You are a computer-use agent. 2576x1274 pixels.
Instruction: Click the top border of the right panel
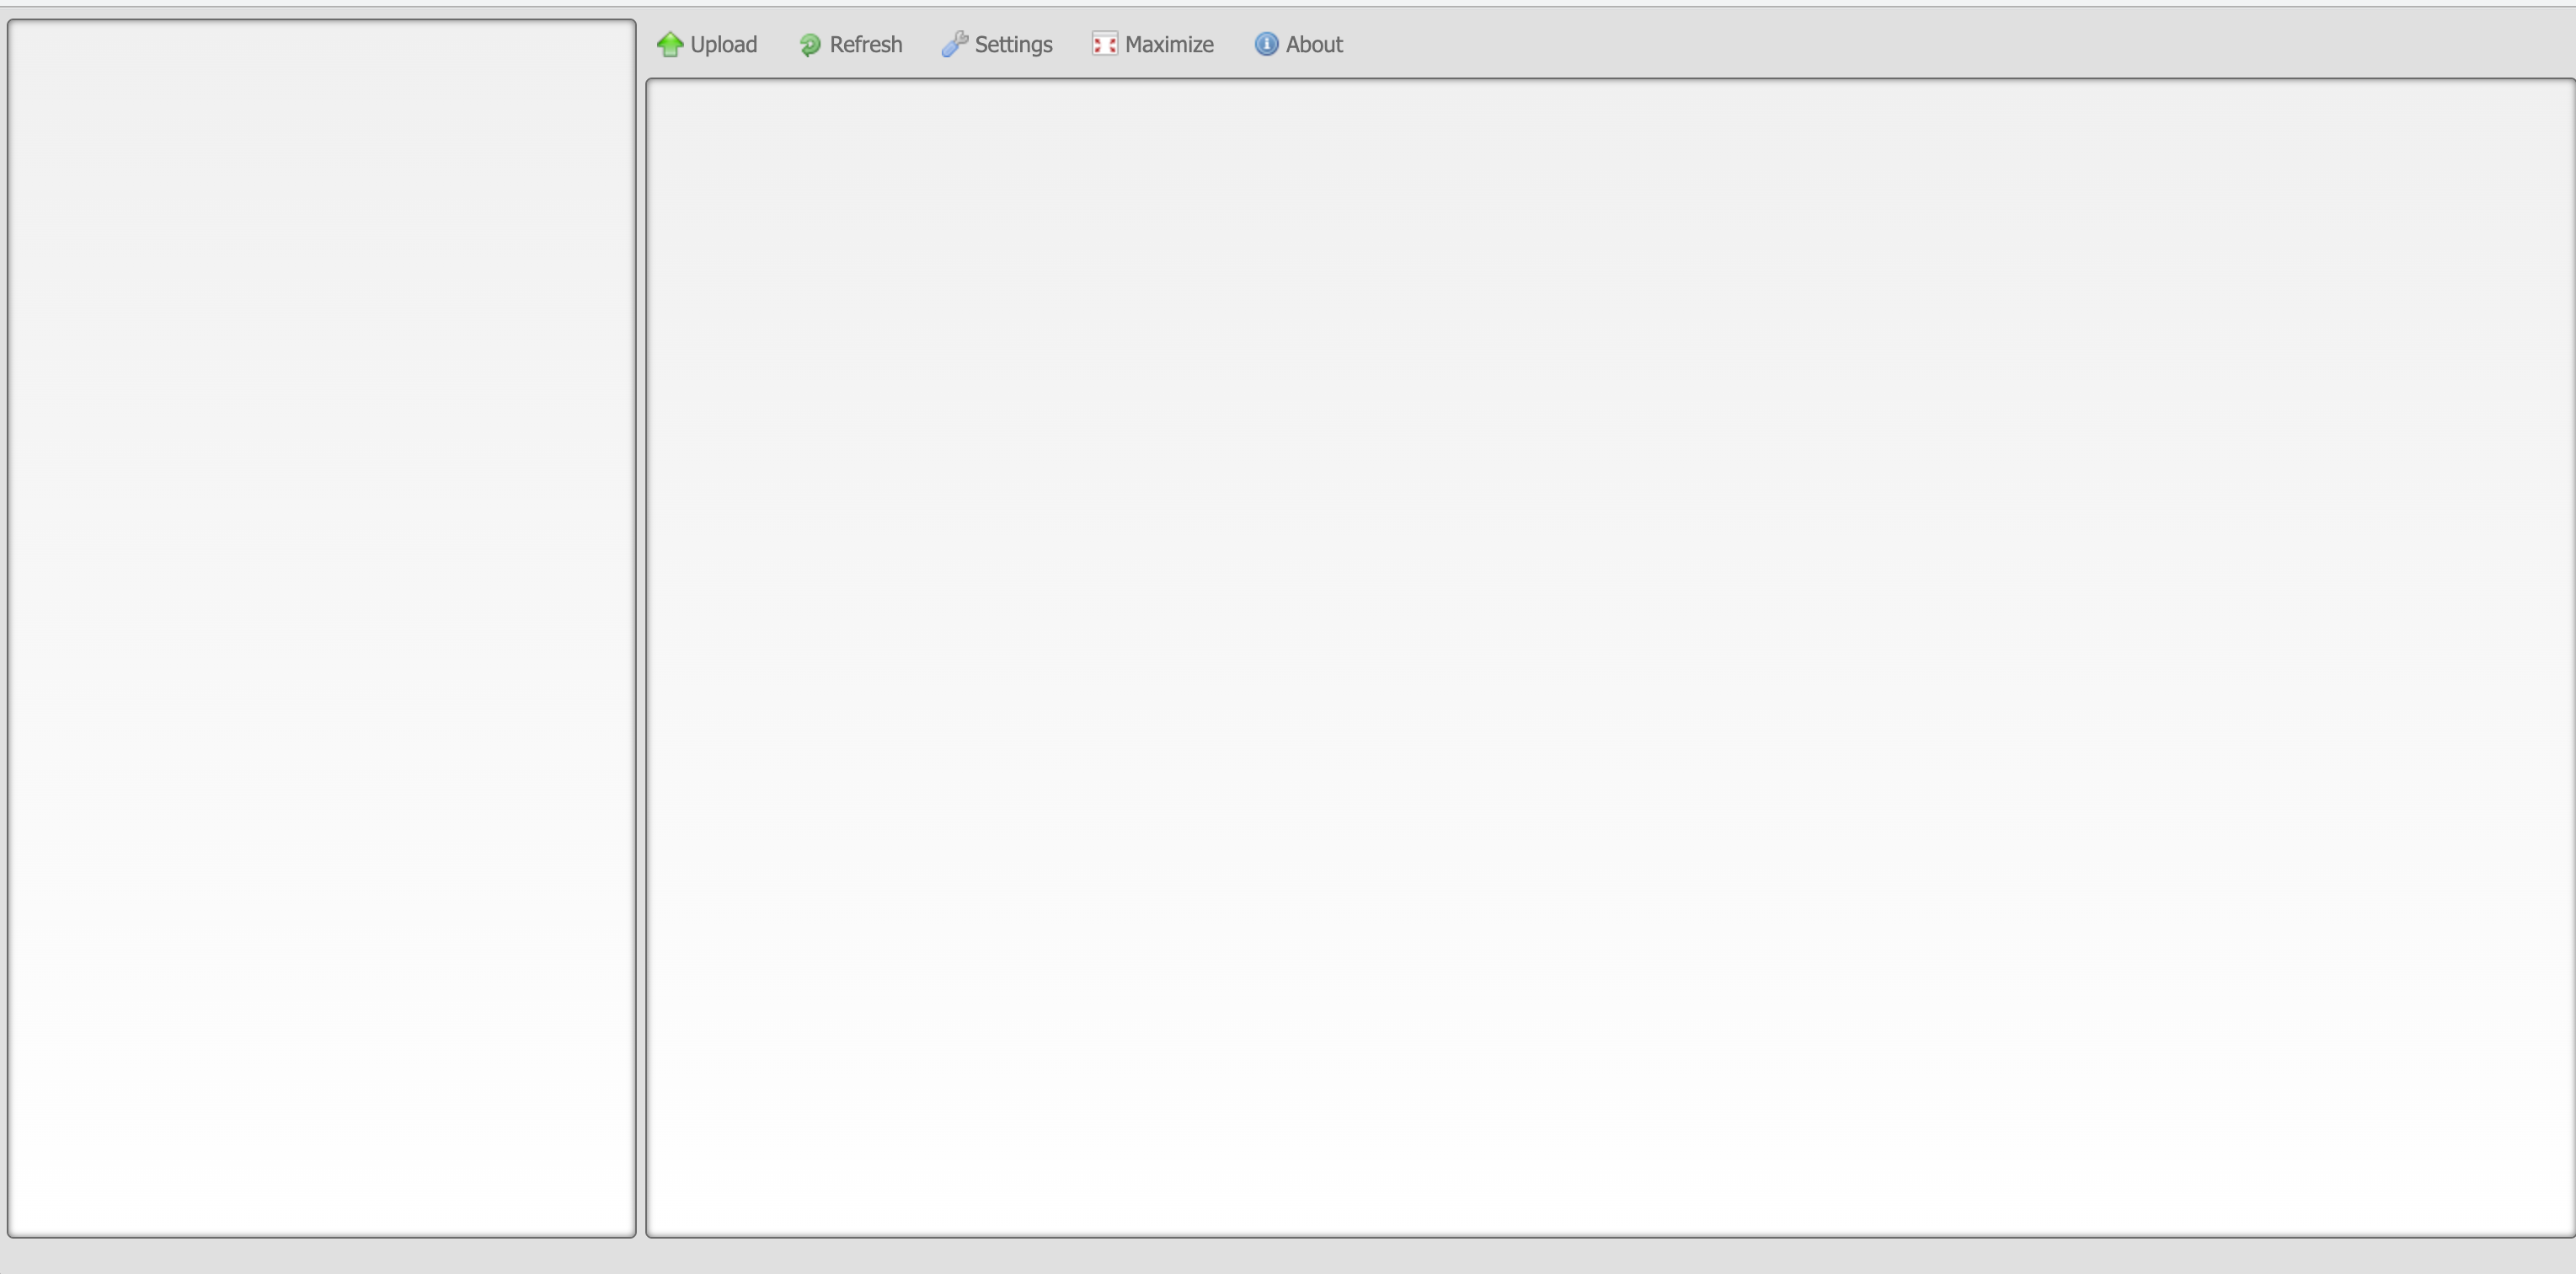[x=1609, y=79]
